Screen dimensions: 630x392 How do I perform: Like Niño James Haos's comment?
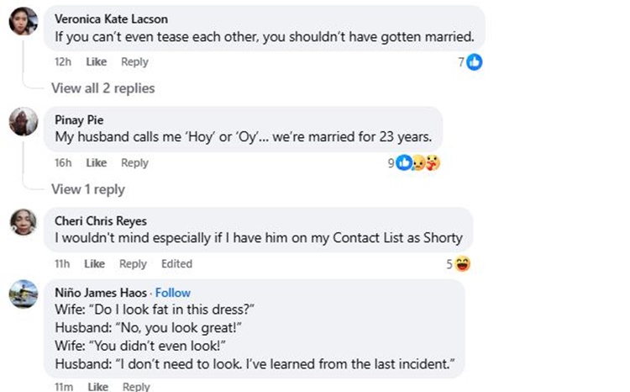98,386
